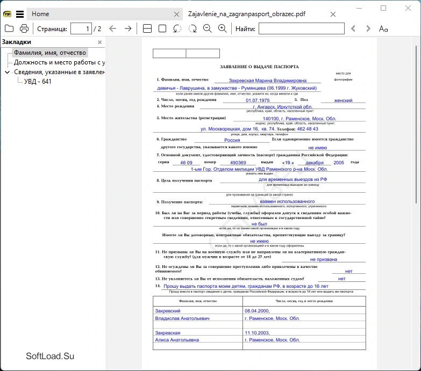Click issue month декабря
The image size is (421, 371).
pyautogui.click(x=315, y=163)
